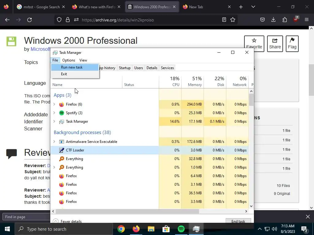314x235 pixels.
Task: Launch Microsoft Store from taskbar
Action: coord(166,229)
